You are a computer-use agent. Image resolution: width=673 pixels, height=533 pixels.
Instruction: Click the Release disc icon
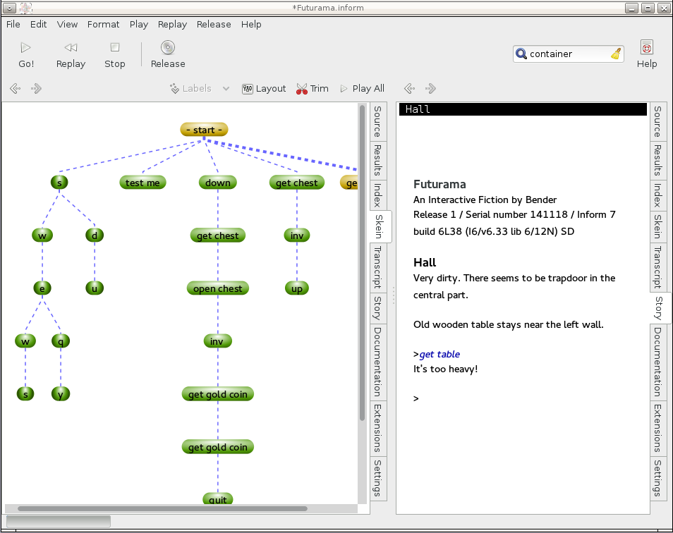(168, 47)
